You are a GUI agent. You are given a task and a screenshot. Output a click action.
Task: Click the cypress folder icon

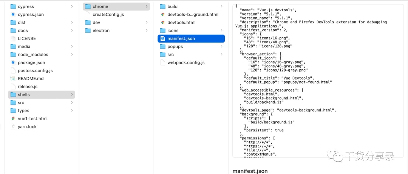tap(13, 6)
